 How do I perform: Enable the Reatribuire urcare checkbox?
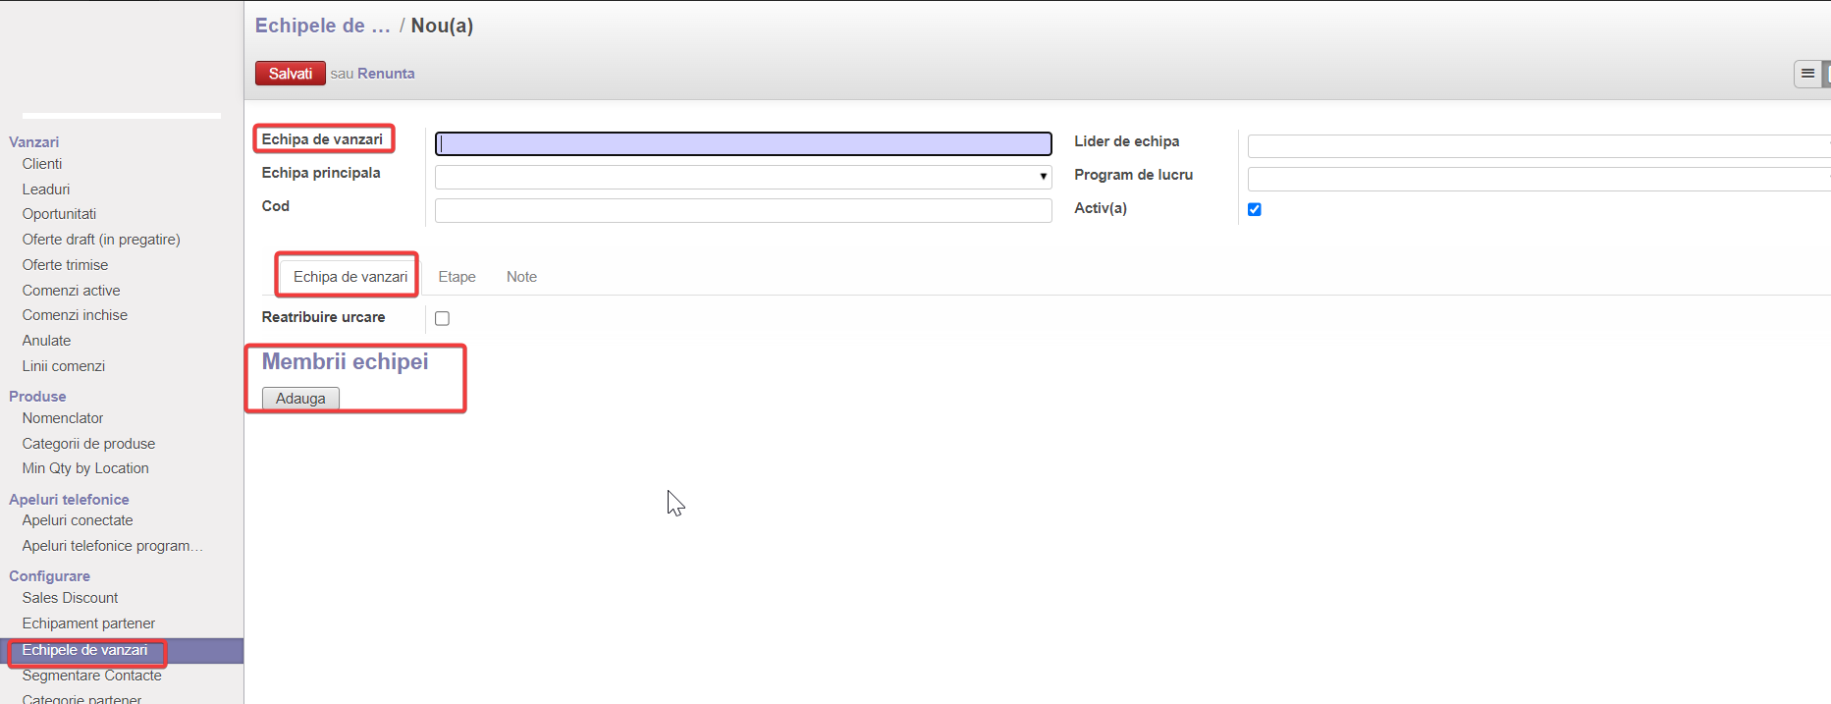(442, 318)
